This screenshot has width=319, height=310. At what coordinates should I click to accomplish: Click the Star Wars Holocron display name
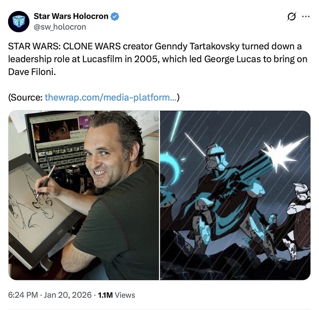tap(71, 16)
